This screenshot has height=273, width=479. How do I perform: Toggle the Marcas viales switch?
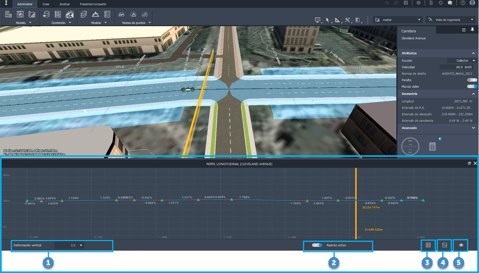[x=472, y=86]
